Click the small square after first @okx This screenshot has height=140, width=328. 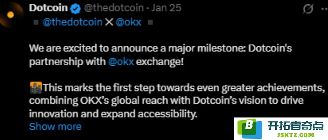click(150, 23)
